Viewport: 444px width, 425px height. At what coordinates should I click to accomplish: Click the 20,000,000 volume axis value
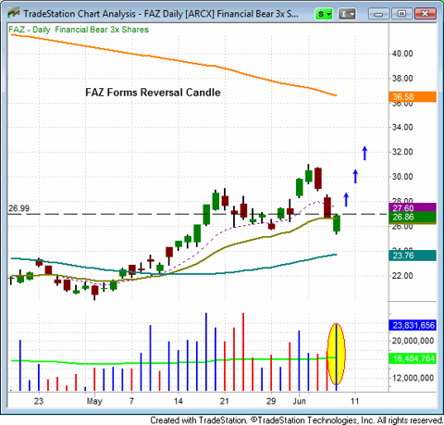[x=413, y=341]
